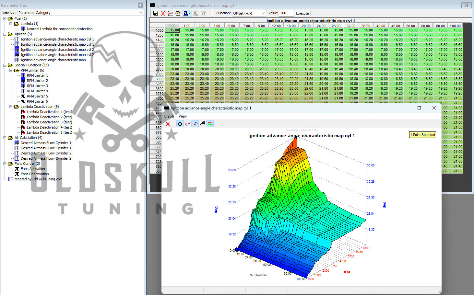Select Ignition advance-angle characteristic map without cyl
This screenshot has width=474, height=295.
[53, 60]
